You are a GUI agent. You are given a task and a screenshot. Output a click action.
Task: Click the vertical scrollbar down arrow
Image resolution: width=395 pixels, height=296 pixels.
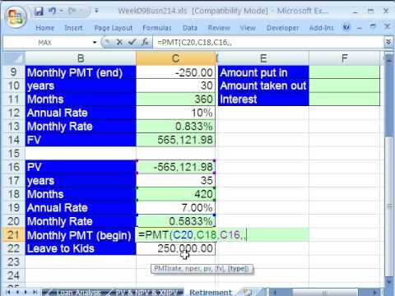388,281
